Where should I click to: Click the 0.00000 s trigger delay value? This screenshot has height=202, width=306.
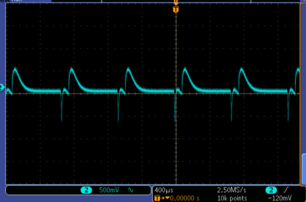coord(184,199)
